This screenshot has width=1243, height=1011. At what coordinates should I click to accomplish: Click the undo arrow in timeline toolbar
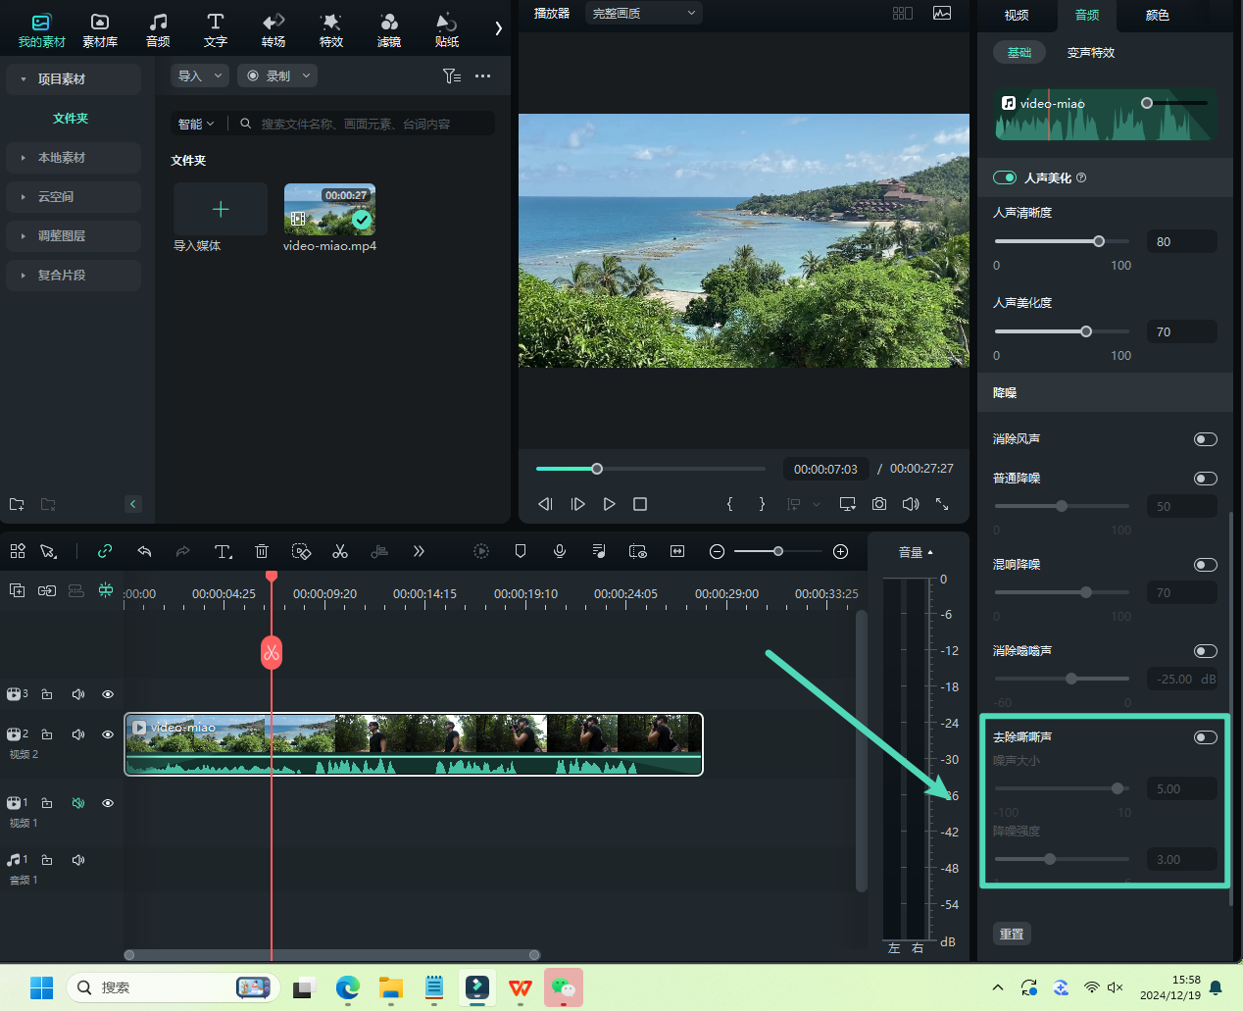144,551
